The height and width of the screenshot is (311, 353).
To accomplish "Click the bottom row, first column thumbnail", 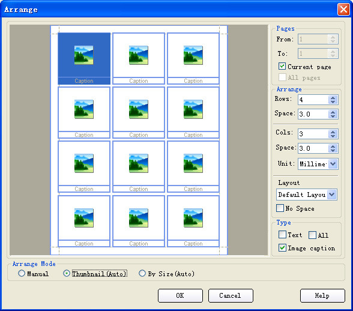I will (x=84, y=218).
